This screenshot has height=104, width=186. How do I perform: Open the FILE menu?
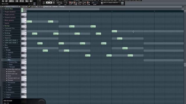pos(3,1)
